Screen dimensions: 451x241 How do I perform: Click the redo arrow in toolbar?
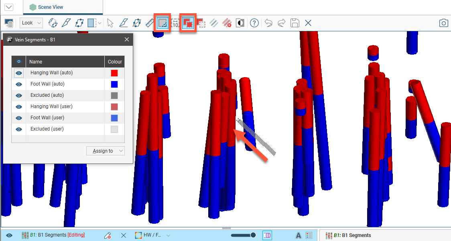[x=281, y=23]
